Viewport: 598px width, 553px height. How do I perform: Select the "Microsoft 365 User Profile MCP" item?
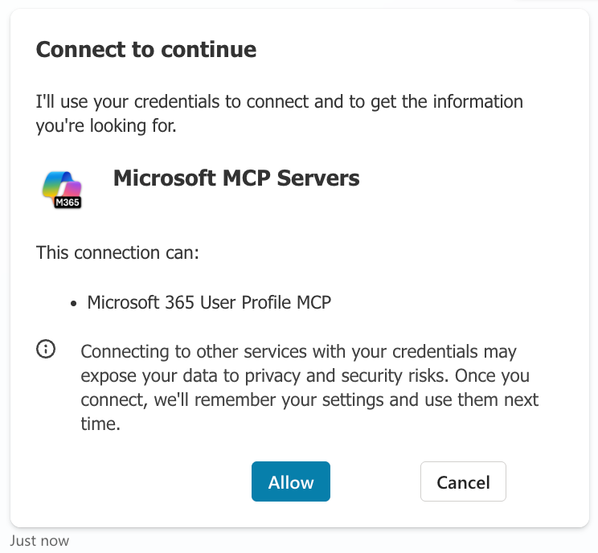click(x=209, y=302)
